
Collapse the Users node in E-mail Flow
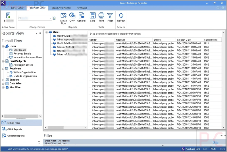click(3, 47)
